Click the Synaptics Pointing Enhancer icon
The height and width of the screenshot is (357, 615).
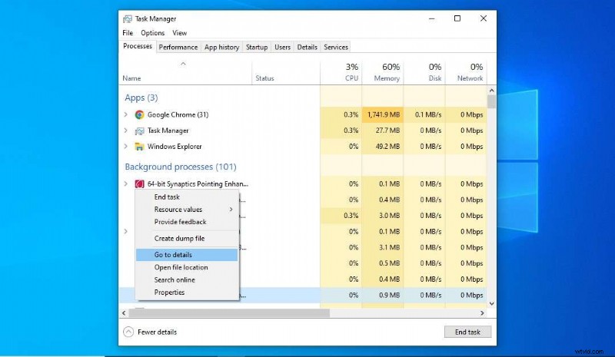[139, 184]
